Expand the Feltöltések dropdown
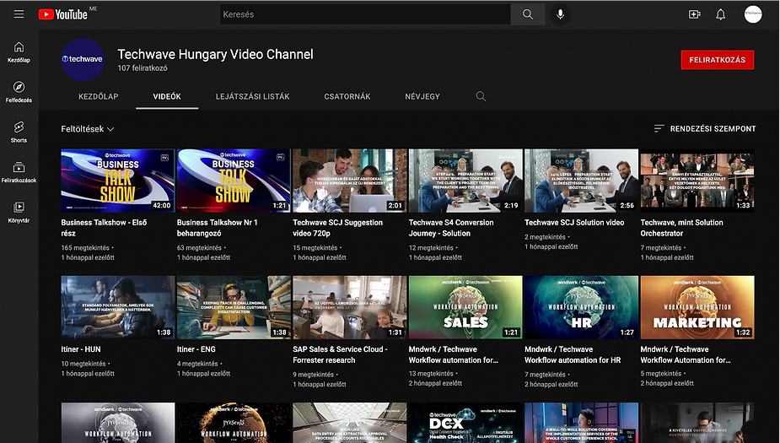The height and width of the screenshot is (443, 780). [88, 129]
